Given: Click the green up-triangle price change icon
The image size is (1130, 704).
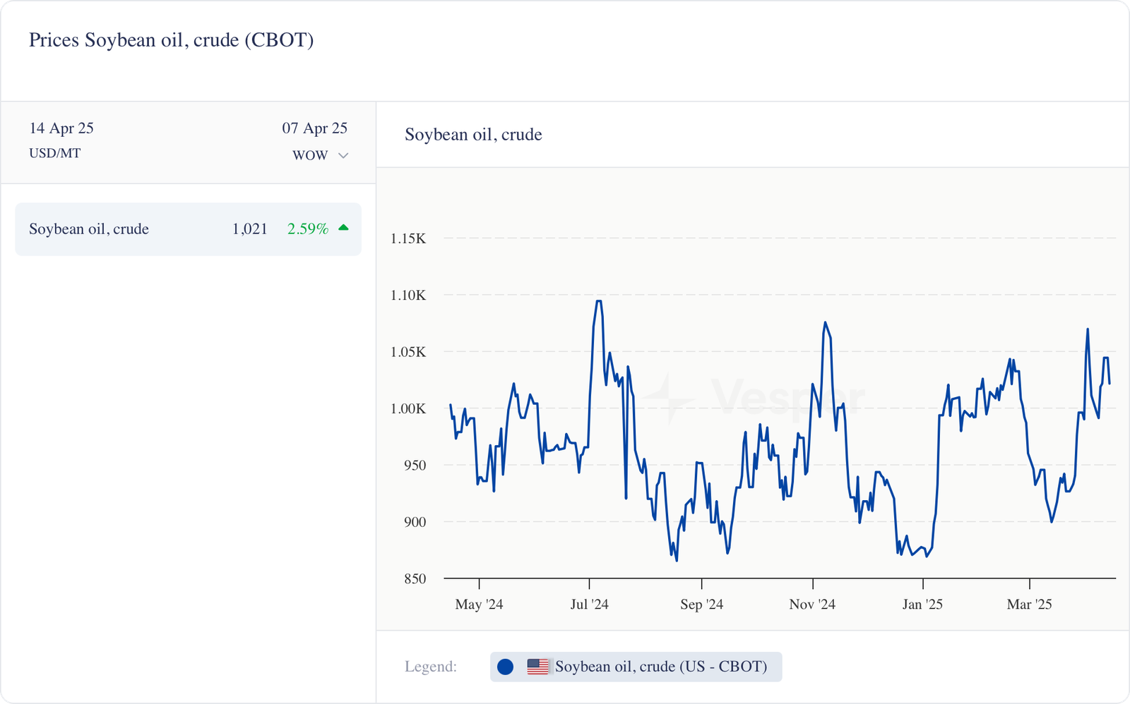Looking at the screenshot, I should (x=344, y=228).
